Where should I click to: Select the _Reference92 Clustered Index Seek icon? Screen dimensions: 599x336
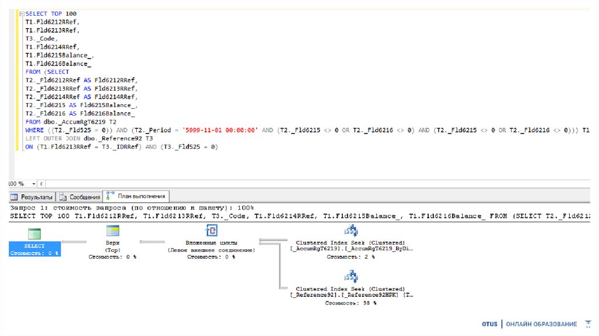[x=351, y=276]
